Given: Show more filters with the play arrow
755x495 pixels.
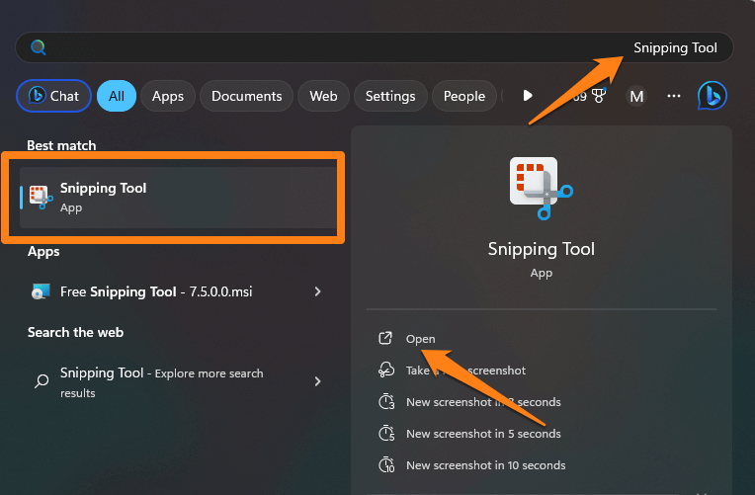Looking at the screenshot, I should pos(528,95).
